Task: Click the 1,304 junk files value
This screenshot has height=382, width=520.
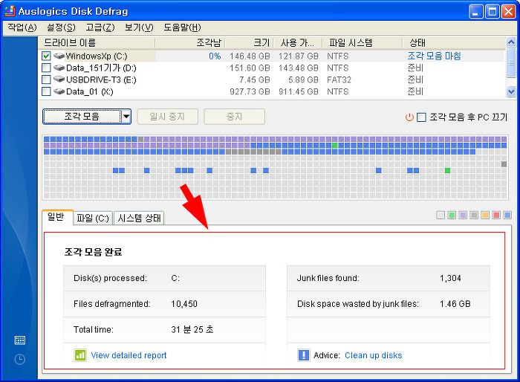Action: coord(450,278)
